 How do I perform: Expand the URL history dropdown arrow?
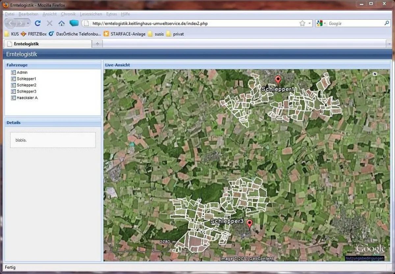point(310,23)
